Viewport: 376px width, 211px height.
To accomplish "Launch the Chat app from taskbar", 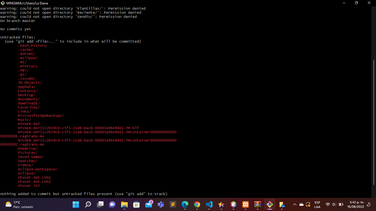I will [112, 204].
